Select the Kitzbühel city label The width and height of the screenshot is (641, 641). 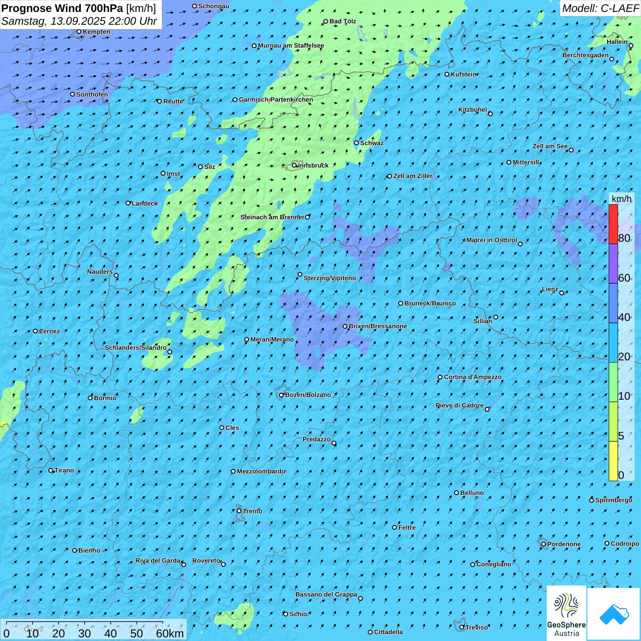tap(473, 110)
